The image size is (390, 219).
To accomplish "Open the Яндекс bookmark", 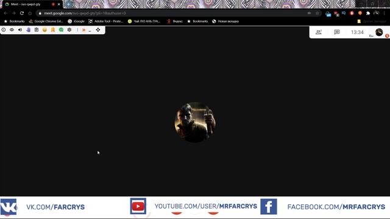I will pyautogui.click(x=175, y=21).
